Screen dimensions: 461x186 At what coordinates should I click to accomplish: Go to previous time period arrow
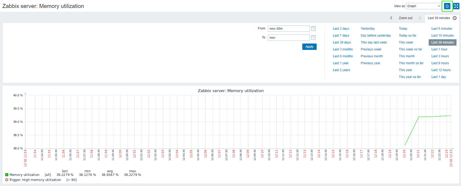[391, 18]
